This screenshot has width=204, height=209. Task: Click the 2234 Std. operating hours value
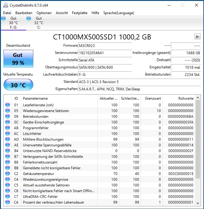click(186, 74)
